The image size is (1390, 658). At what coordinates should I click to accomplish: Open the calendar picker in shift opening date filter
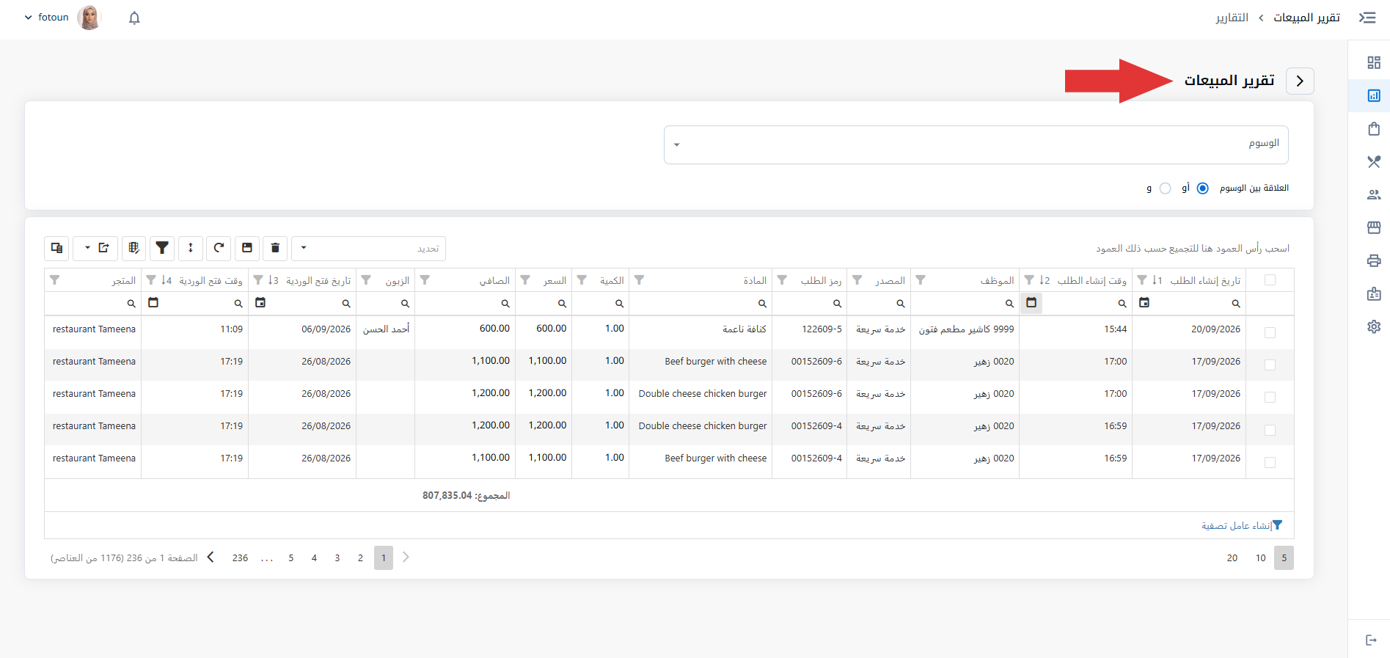point(260,303)
